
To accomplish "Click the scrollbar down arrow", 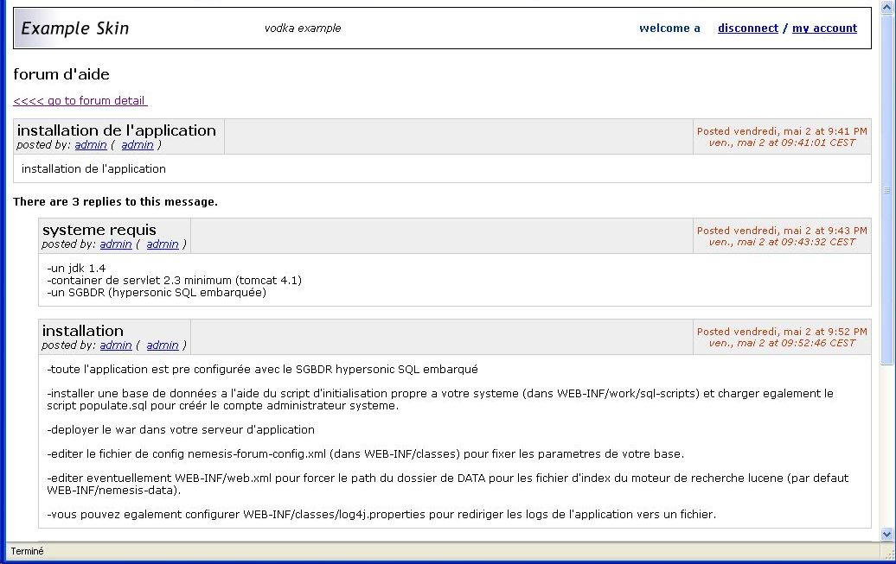I will [x=886, y=535].
